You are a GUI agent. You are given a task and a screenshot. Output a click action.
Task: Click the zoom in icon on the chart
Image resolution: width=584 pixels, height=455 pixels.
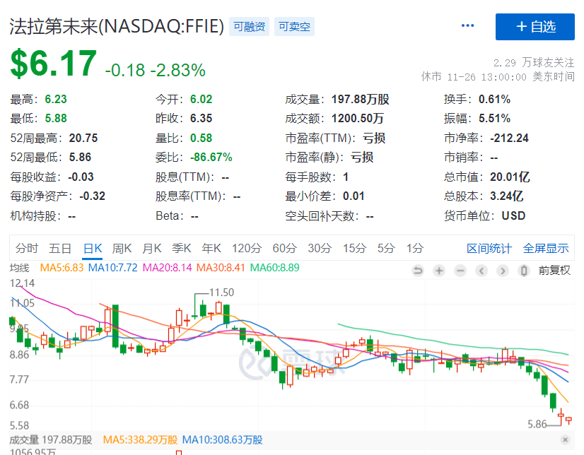pyautogui.click(x=439, y=270)
